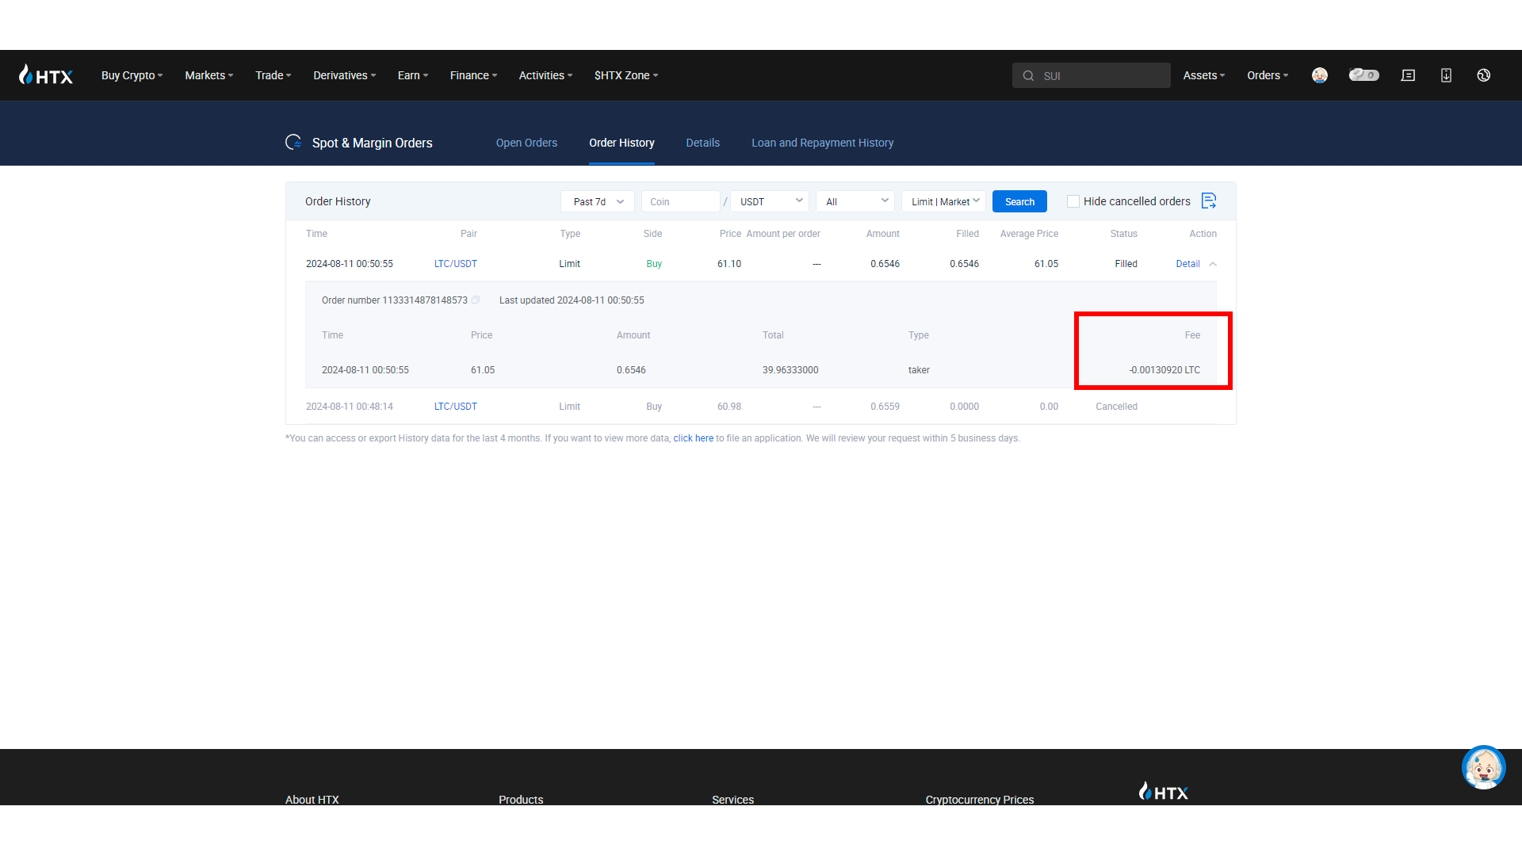Click the fee value -0.00130920 LTC
The height and width of the screenshot is (856, 1522).
[x=1164, y=370]
